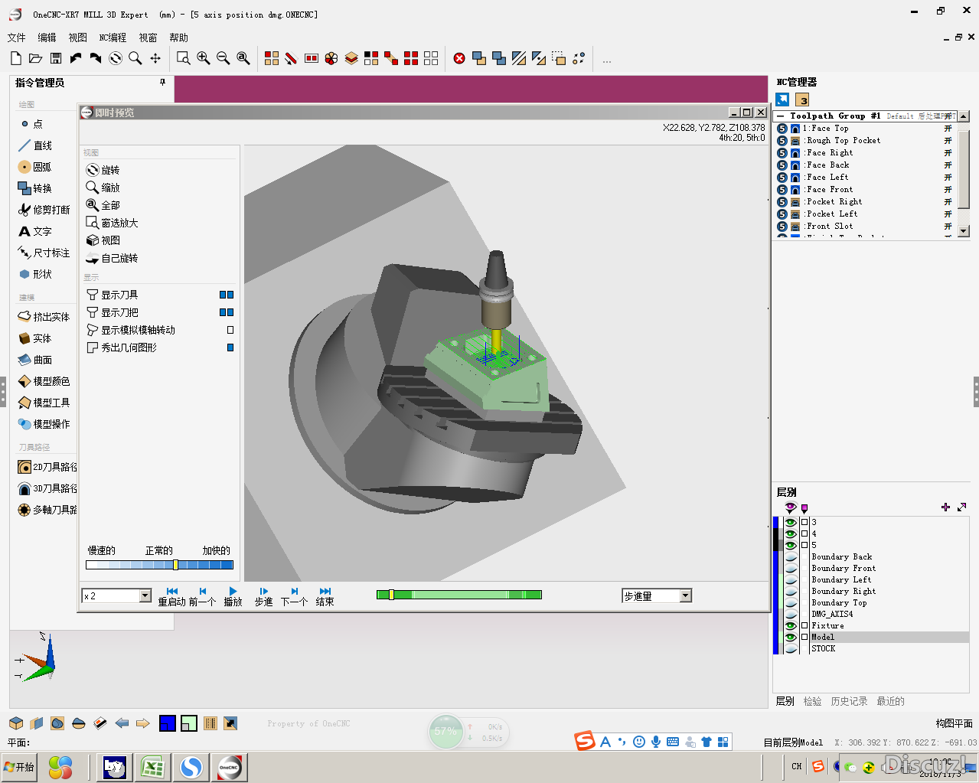Viewport: 979px width, 783px height.
Task: Expand layers panel with arrow icon
Action: [x=962, y=507]
